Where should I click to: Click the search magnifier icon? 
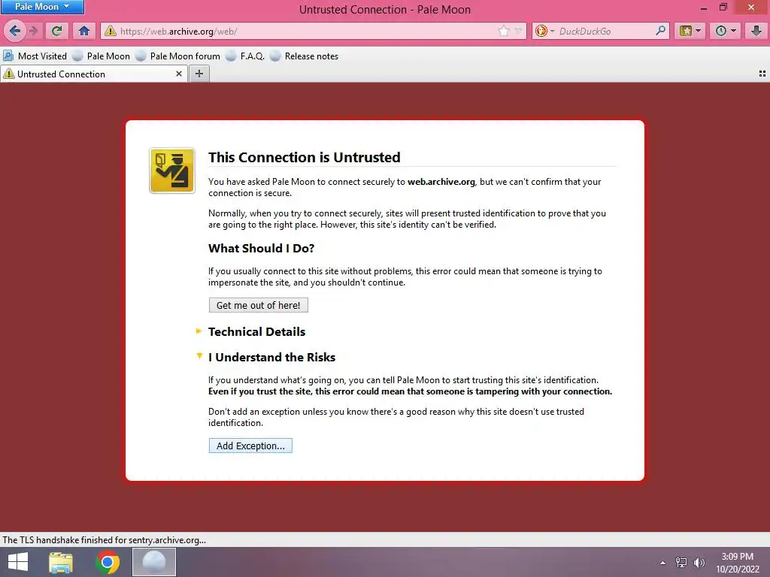click(660, 31)
